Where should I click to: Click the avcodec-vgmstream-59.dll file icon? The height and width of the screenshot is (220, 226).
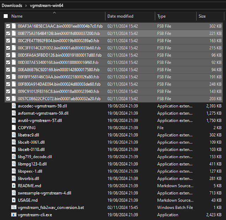[x=14, y=106]
